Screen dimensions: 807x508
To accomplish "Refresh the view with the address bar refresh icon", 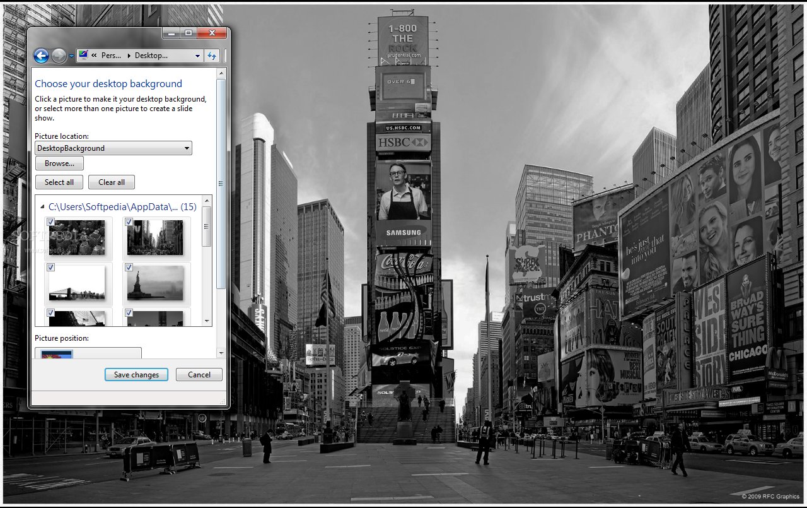I will tap(212, 56).
